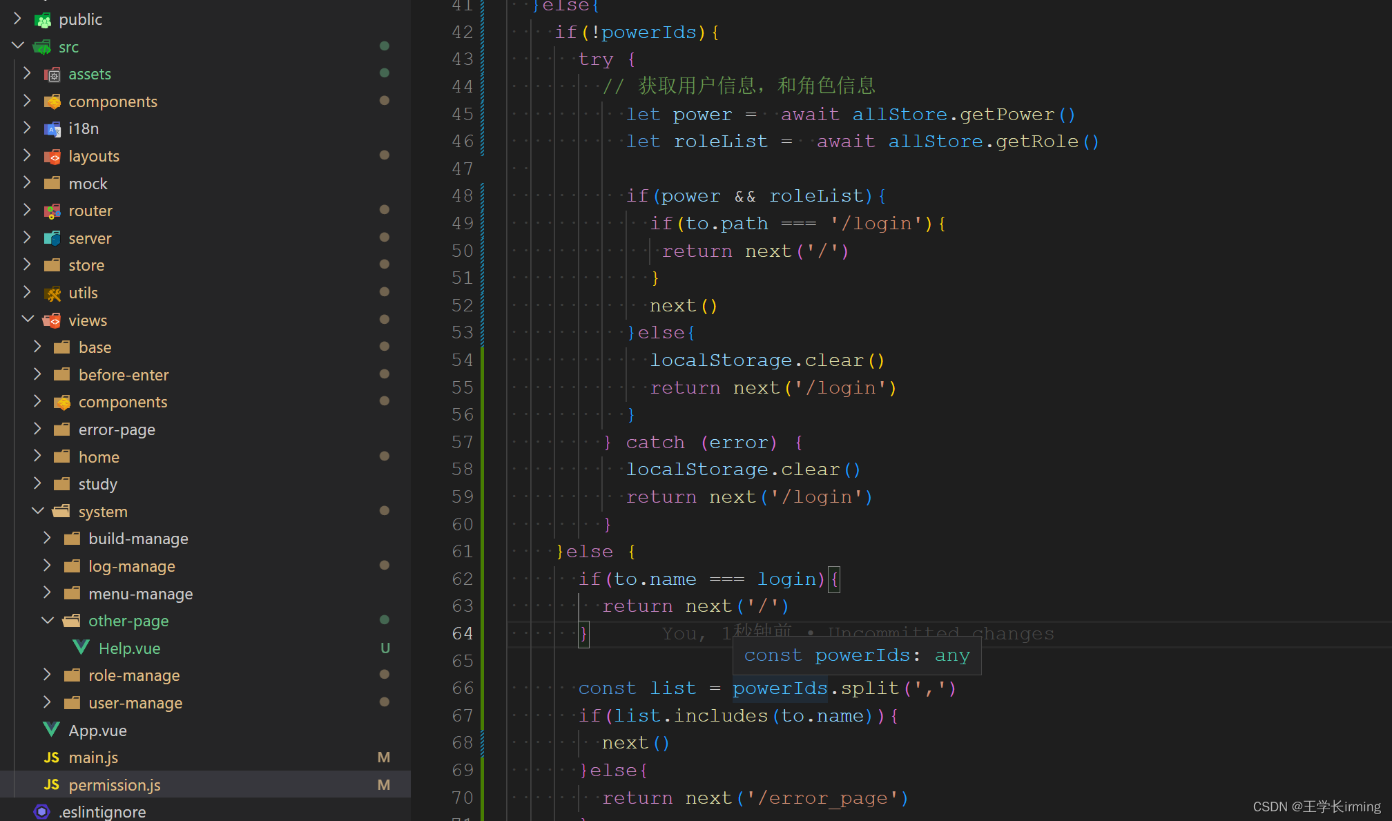The width and height of the screenshot is (1392, 821).
Task: Expand the utils folder chevron
Action: coord(28,292)
